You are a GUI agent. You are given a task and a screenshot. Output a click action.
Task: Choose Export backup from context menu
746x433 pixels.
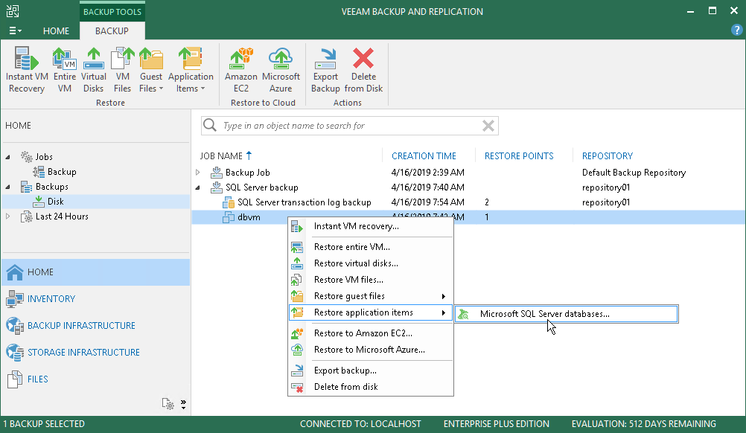[x=371, y=371]
